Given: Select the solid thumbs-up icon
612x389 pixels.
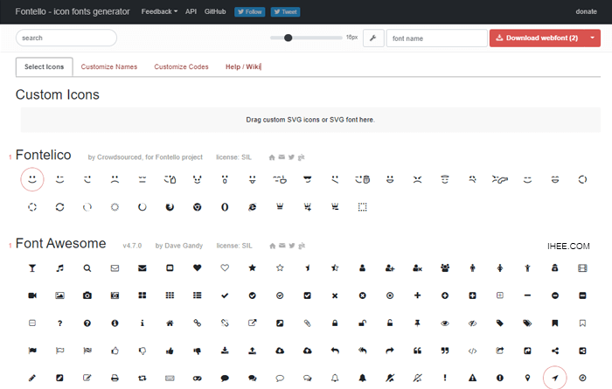Looking at the screenshot, I should coord(170,351).
